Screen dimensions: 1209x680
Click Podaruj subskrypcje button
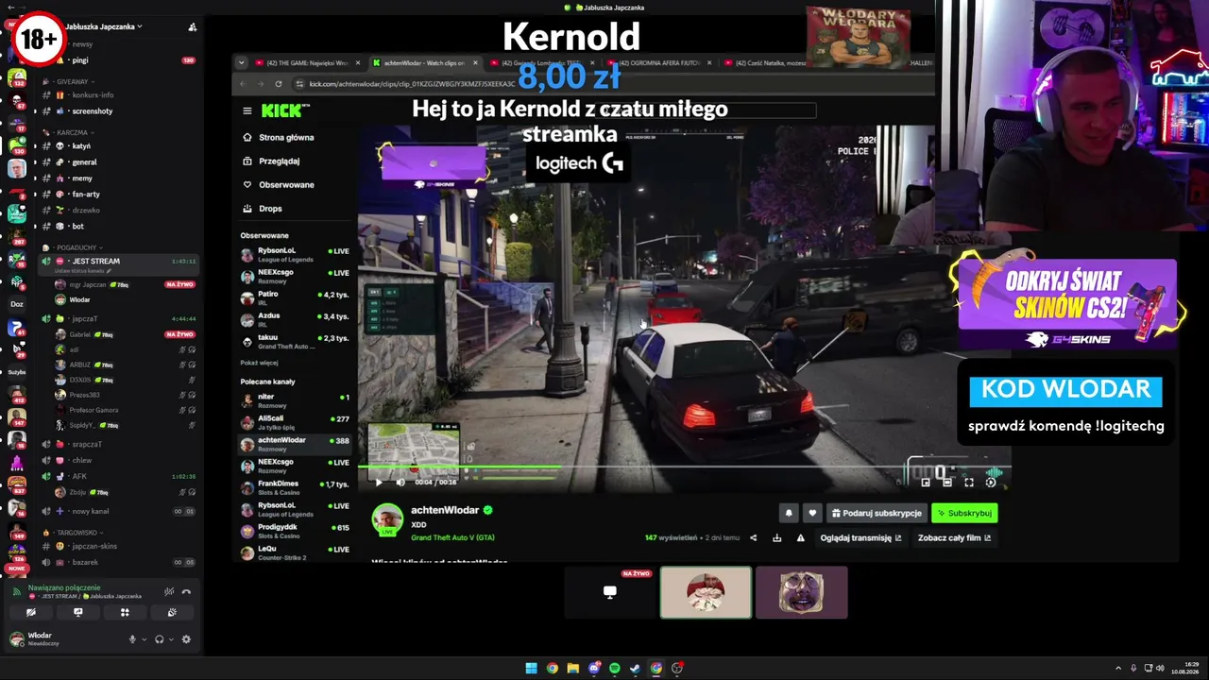(x=877, y=513)
